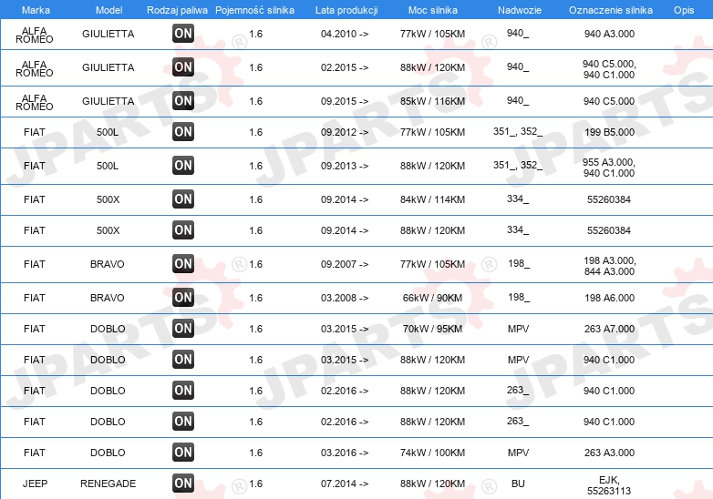Click the ON fuel icon in the Giulietta 85kW row

point(183,101)
